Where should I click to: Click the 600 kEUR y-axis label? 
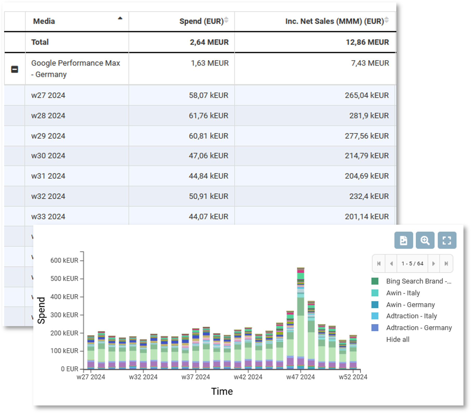coord(64,260)
